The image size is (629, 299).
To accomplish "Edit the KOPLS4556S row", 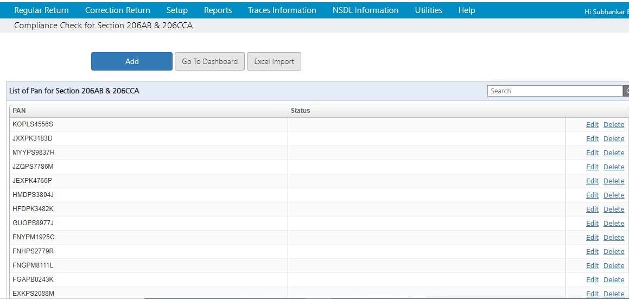I will pos(592,125).
